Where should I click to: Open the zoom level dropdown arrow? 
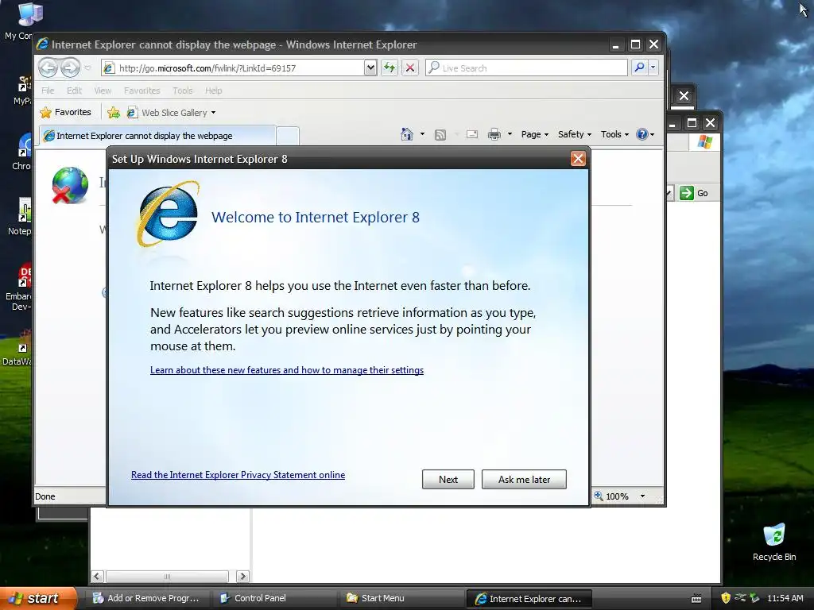click(642, 496)
